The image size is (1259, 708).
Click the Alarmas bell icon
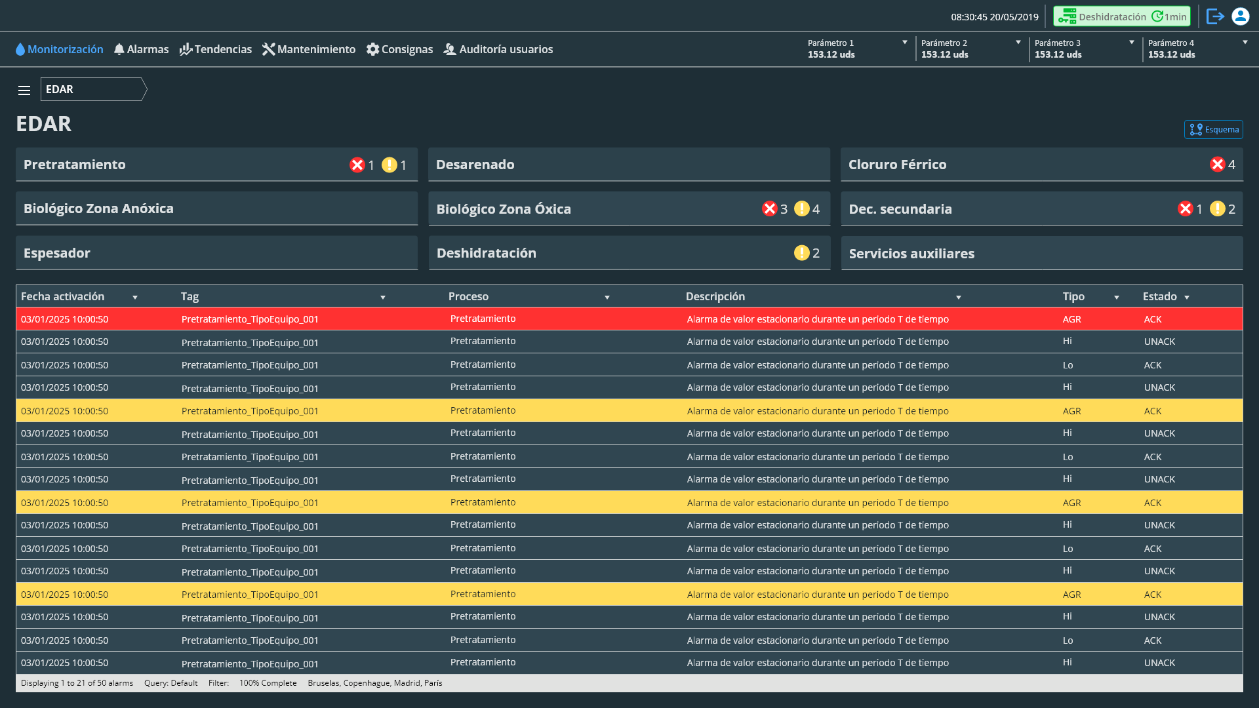119,50
